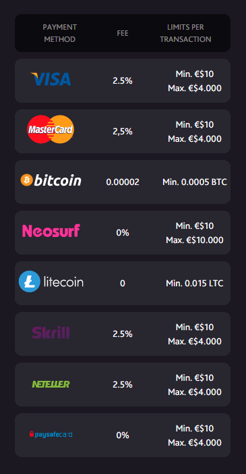246x474 pixels.
Task: Click the litecoin fee value 0
Action: point(123,283)
